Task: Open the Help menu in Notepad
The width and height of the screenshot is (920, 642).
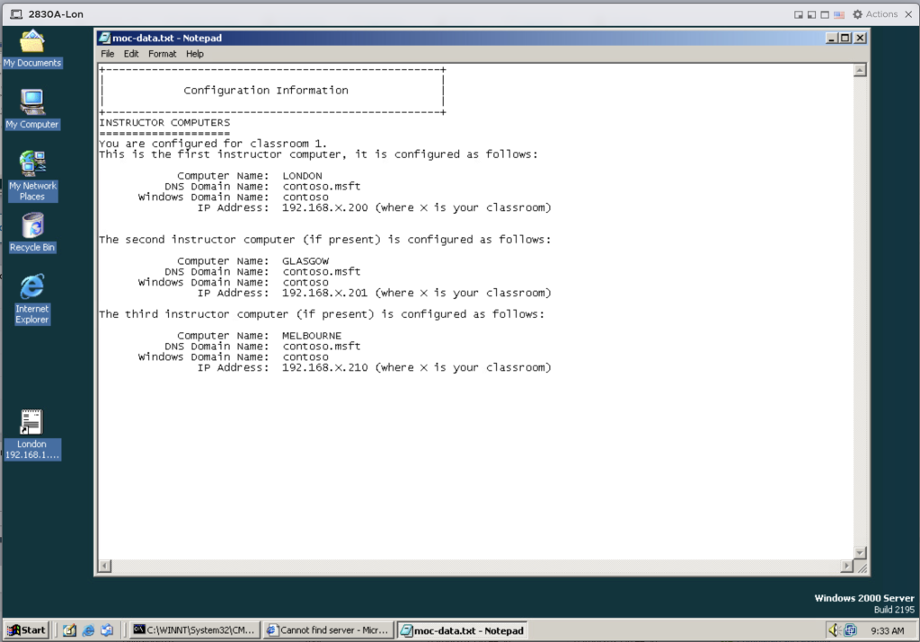Action: pyautogui.click(x=195, y=54)
